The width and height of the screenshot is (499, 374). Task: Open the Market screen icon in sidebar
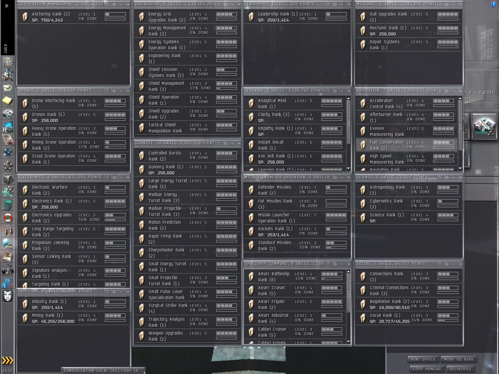click(8, 126)
